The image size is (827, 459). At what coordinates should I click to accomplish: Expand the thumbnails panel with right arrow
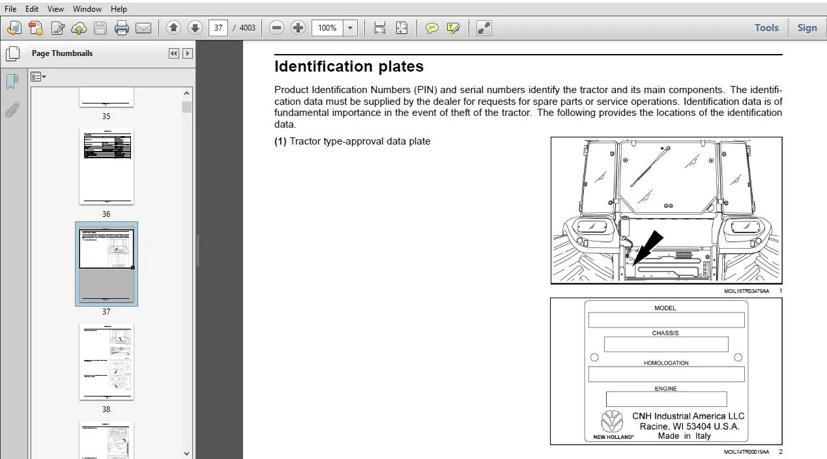pyautogui.click(x=188, y=53)
